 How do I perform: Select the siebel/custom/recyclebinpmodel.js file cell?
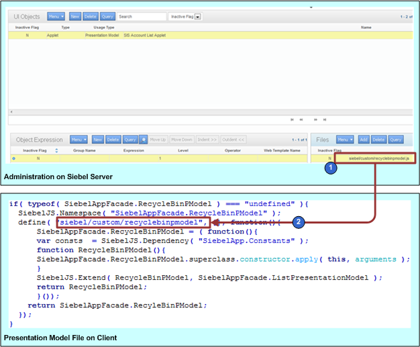[379, 158]
